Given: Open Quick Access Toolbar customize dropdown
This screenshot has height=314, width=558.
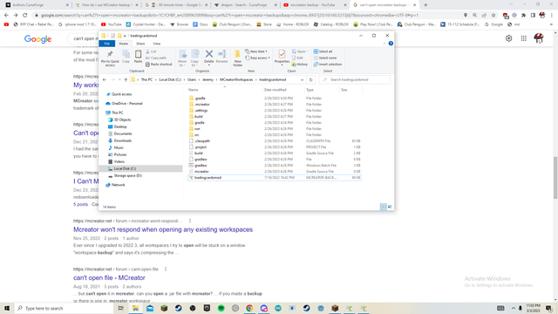Looking at the screenshot, I should point(125,36).
